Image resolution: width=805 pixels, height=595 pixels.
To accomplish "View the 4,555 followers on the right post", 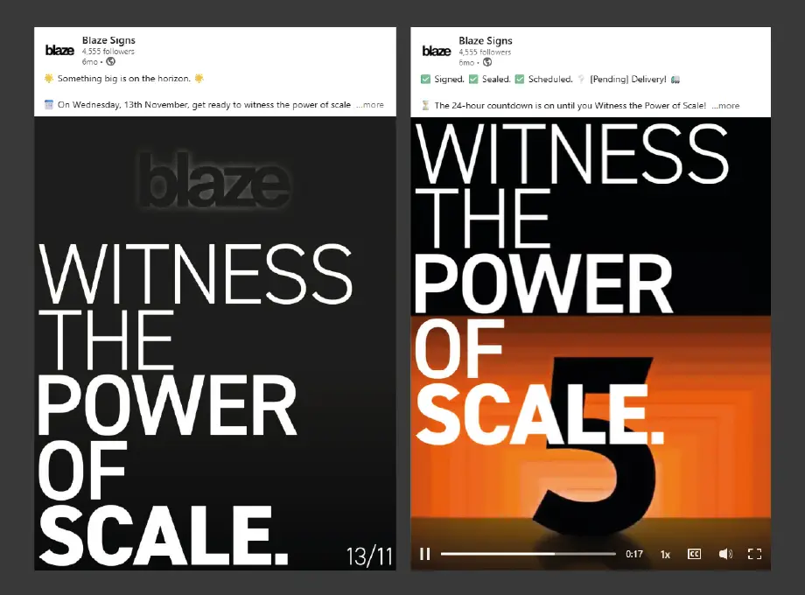I will [x=485, y=52].
